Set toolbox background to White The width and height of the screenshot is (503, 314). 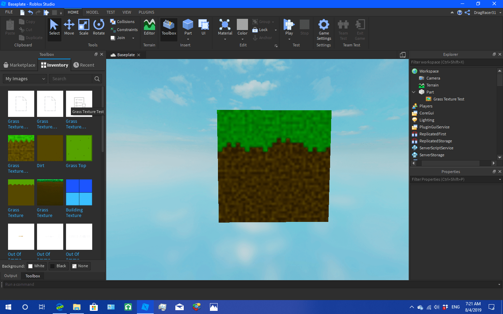(x=37, y=266)
